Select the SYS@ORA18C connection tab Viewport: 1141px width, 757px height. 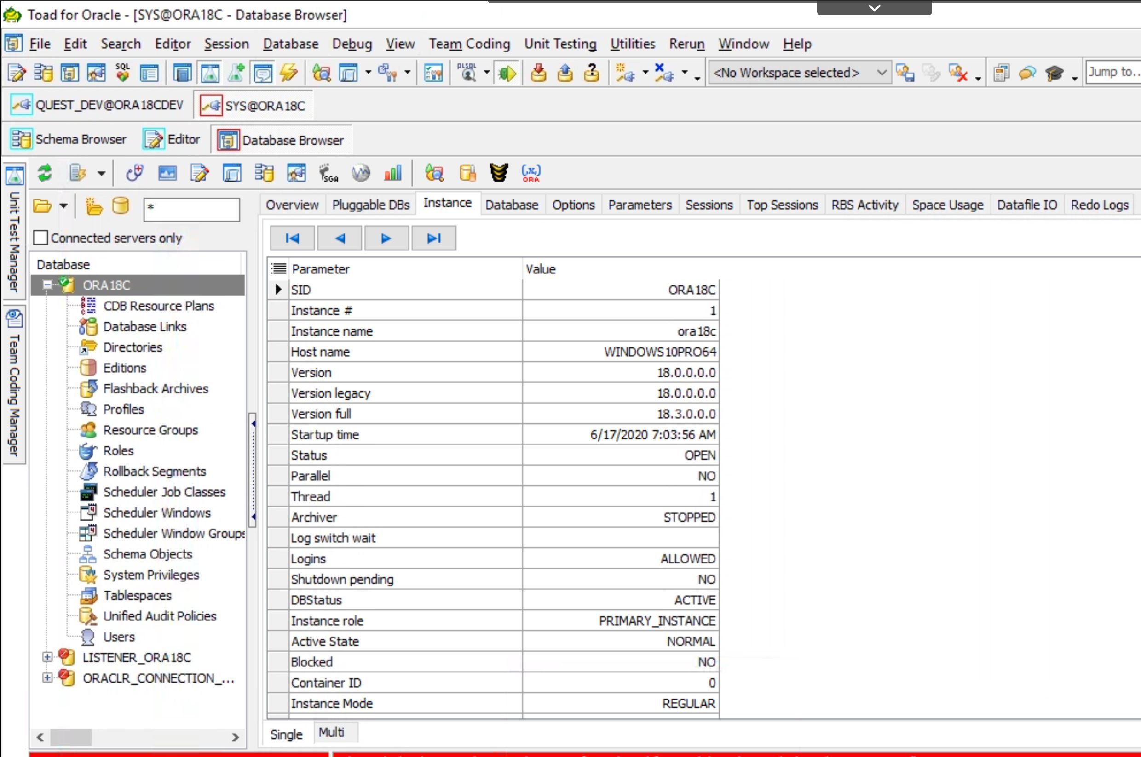point(253,105)
